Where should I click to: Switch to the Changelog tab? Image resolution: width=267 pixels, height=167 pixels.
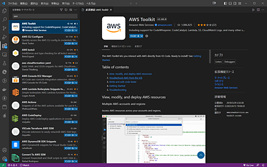(138, 46)
